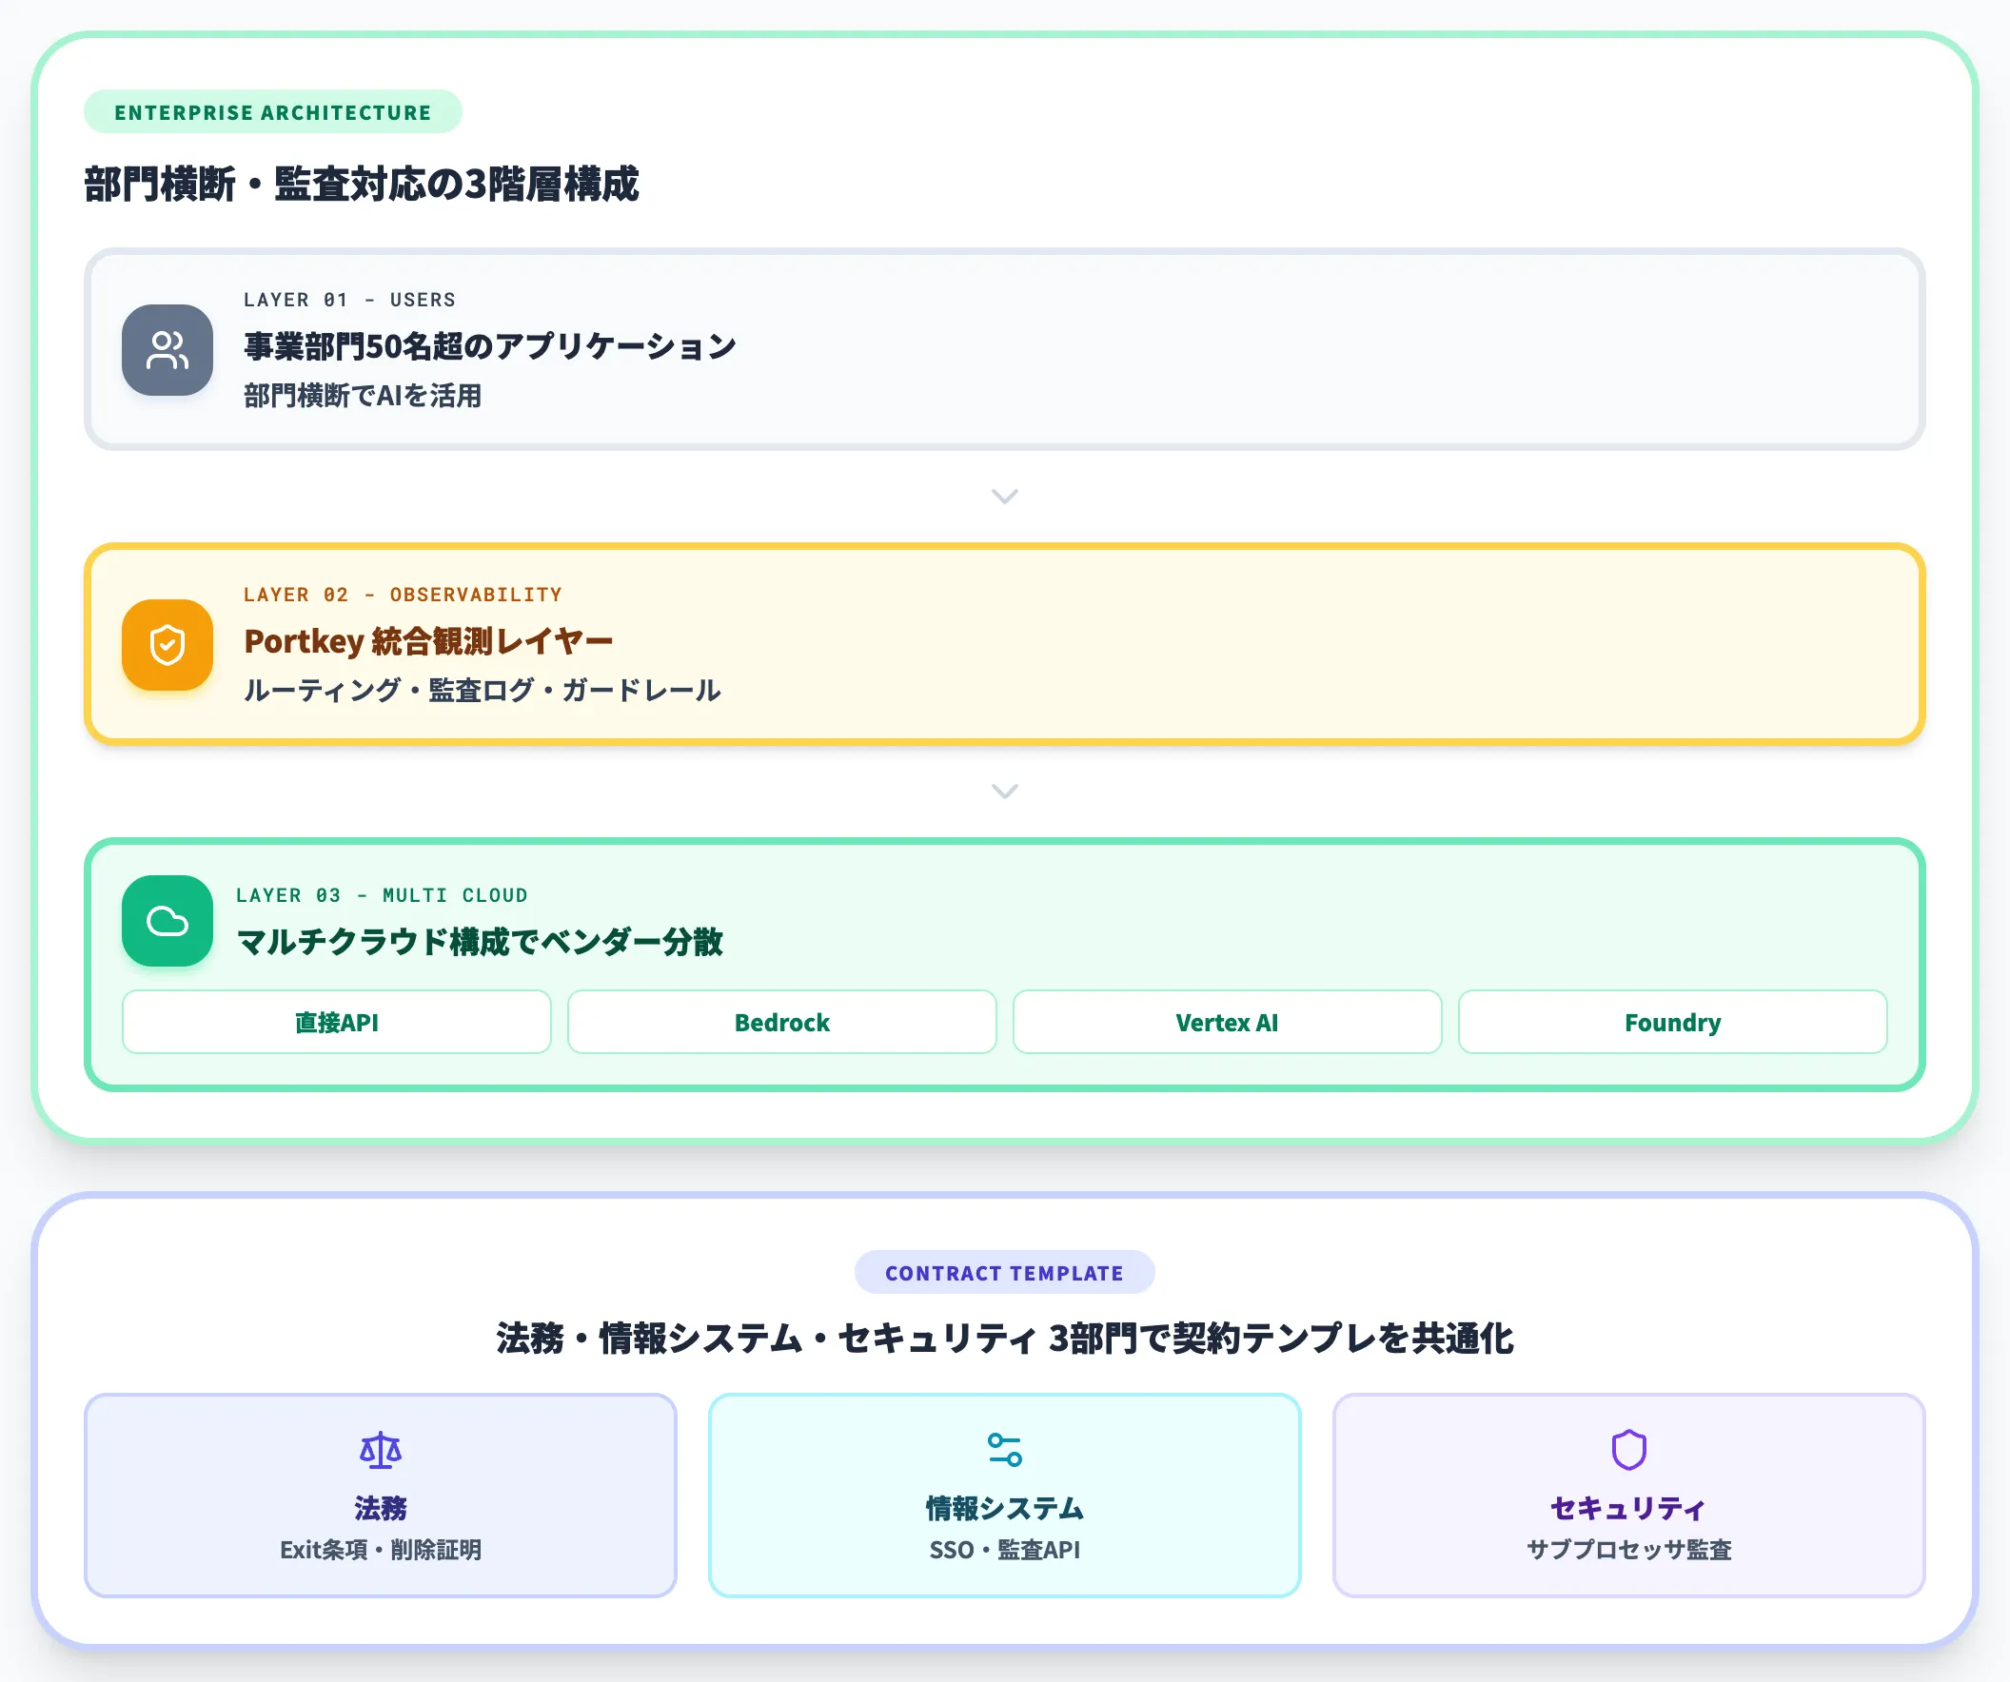Viewport: 2010px width, 1682px height.
Task: Select the Foundry provider chip
Action: coord(1673,1022)
